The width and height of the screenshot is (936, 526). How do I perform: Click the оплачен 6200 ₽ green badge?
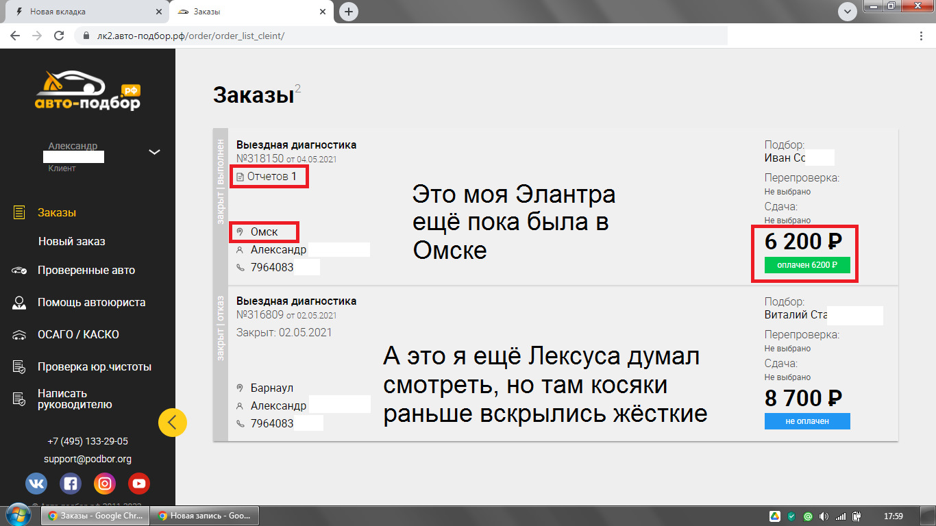click(x=807, y=265)
